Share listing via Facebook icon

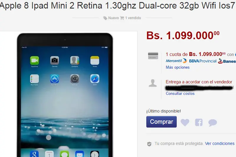(199, 122)
